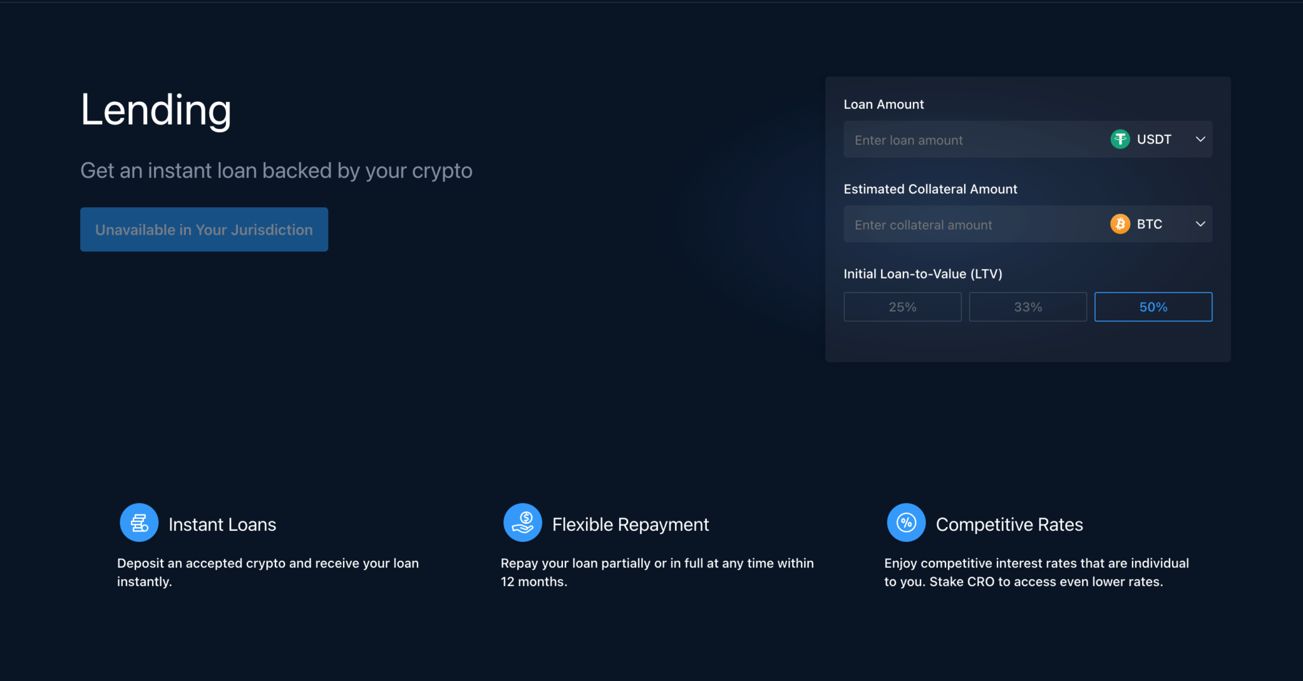Screen dimensions: 1303x681
Task: Expand the BTC collateral currency chevron
Action: [x=1201, y=224]
